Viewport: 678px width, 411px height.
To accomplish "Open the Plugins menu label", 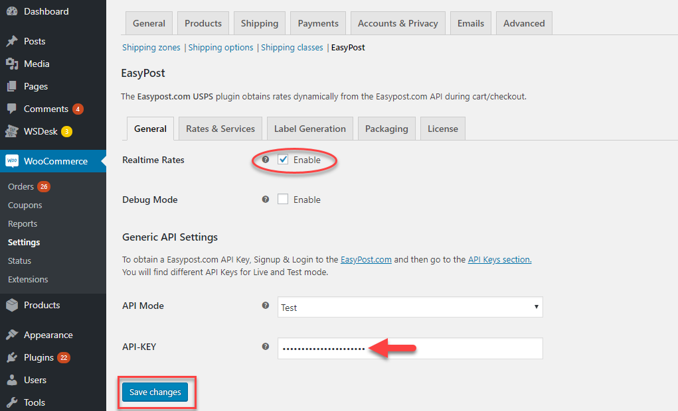I will [x=39, y=357].
